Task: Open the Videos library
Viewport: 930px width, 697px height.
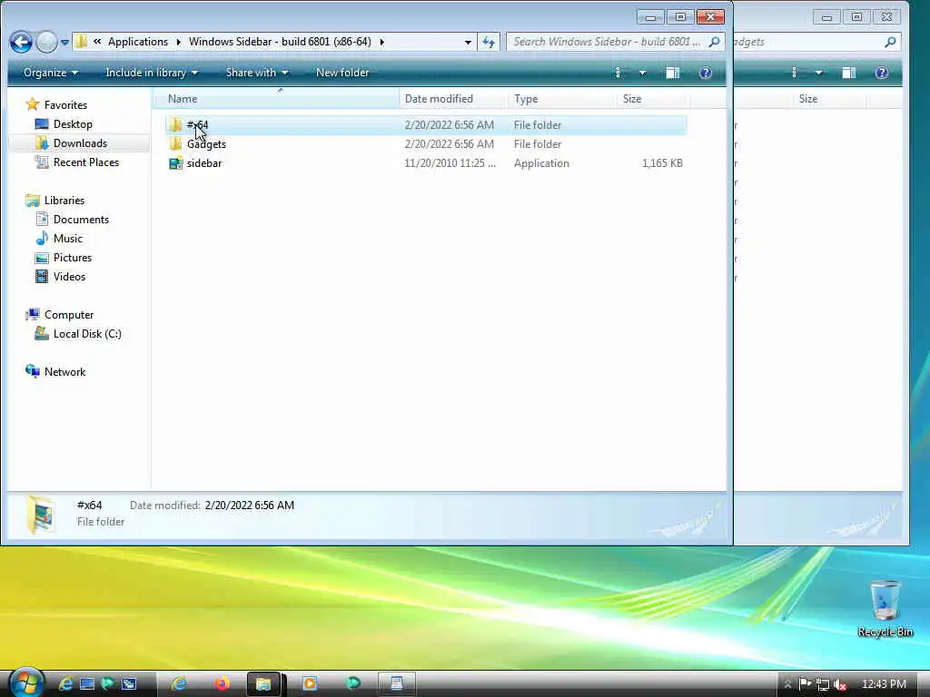Action: point(69,276)
